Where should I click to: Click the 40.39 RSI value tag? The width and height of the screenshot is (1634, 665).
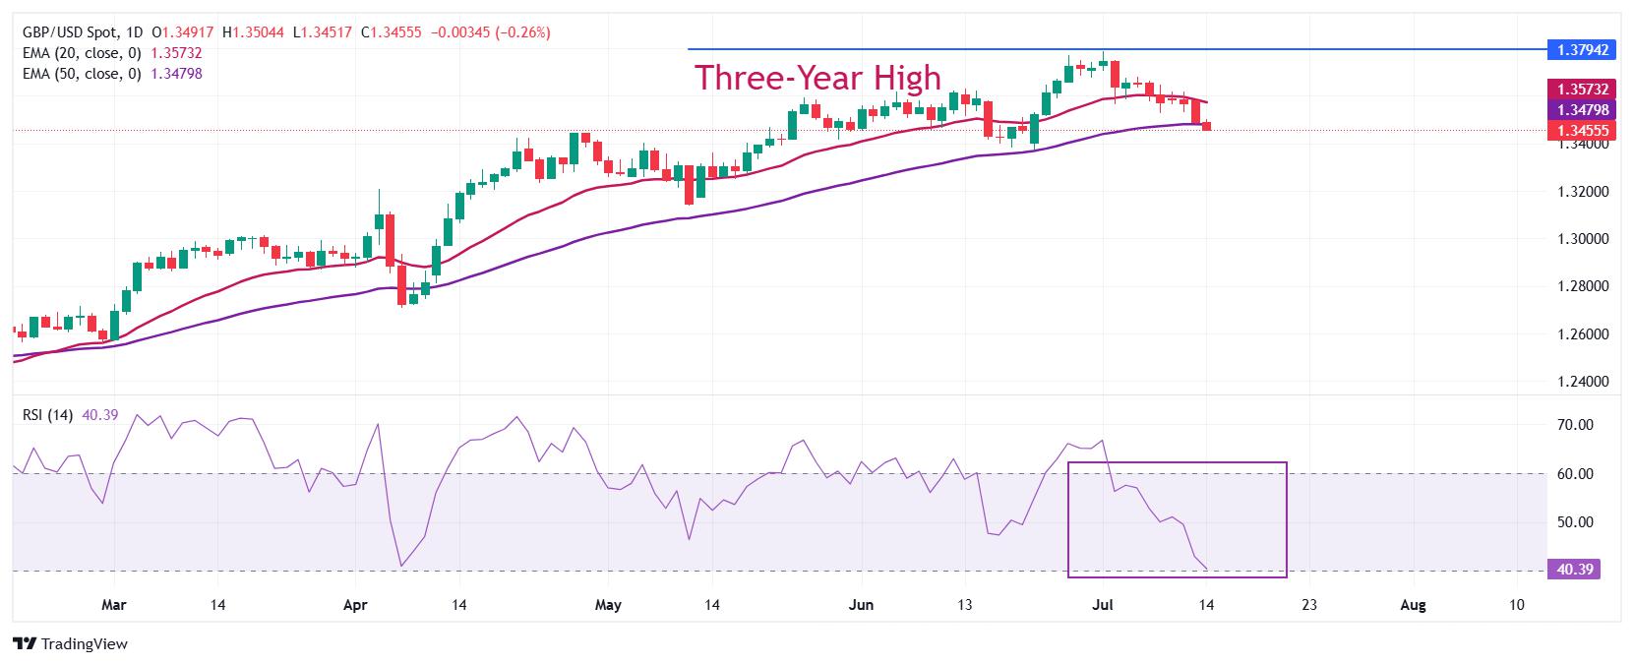coord(1573,570)
